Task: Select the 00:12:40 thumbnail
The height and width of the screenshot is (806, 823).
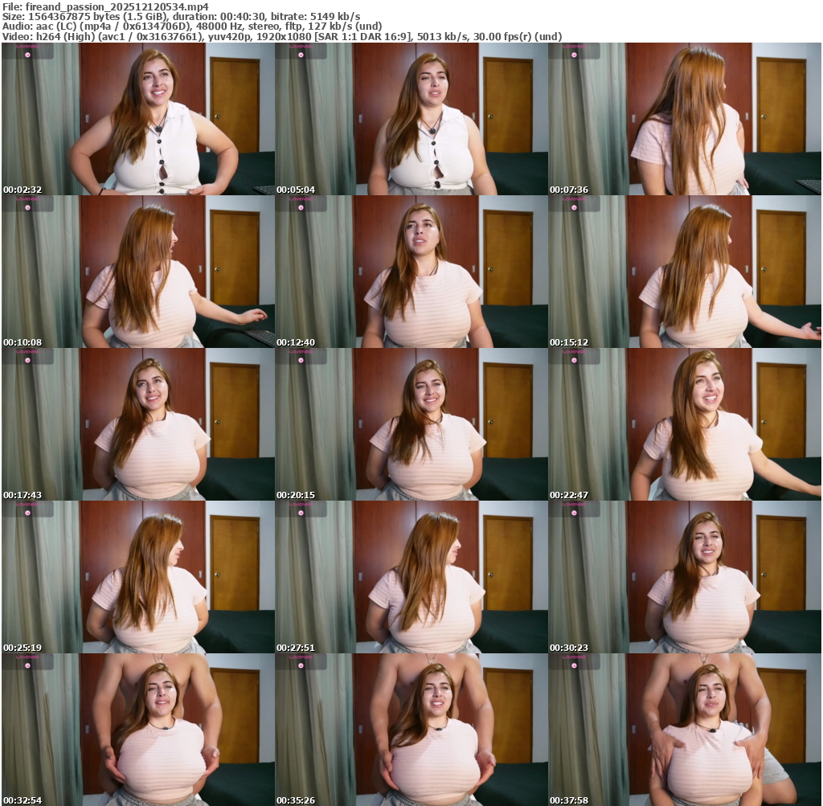Action: pyautogui.click(x=411, y=272)
